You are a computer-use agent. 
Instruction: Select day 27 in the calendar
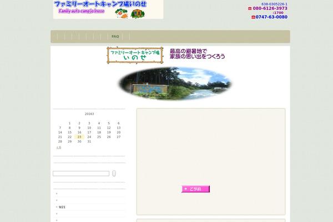pos(119,137)
